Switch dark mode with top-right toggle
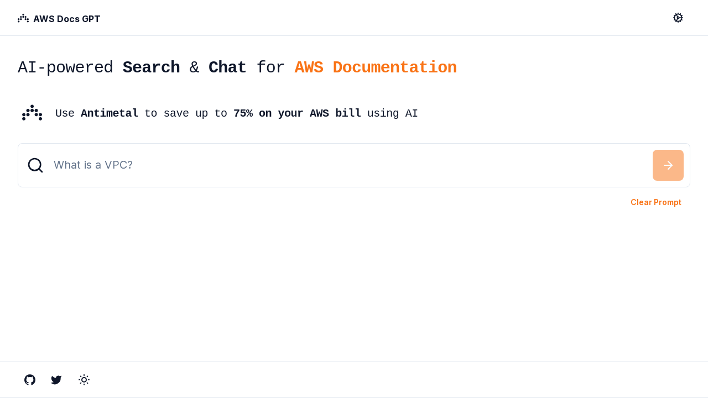Viewport: 708px width, 398px height. pos(678,17)
